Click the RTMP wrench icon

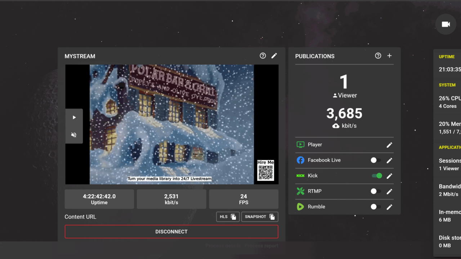point(300,191)
